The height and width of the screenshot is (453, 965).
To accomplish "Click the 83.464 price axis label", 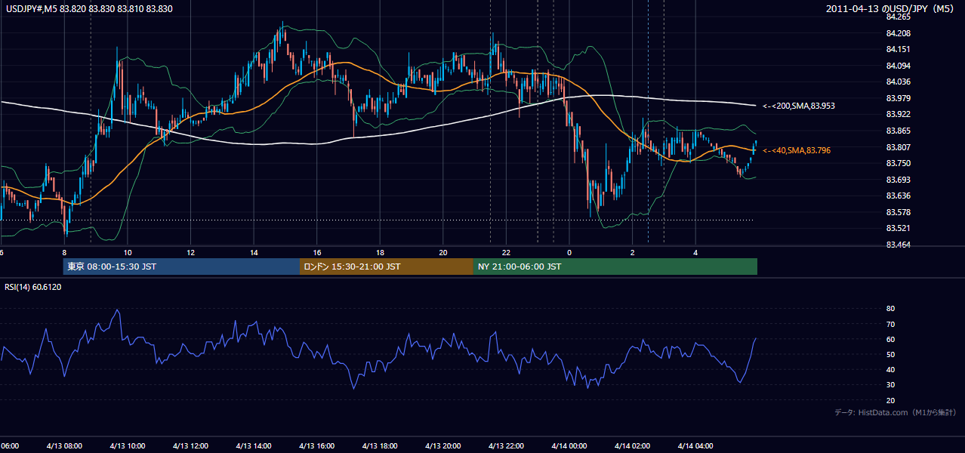I will coord(899,245).
